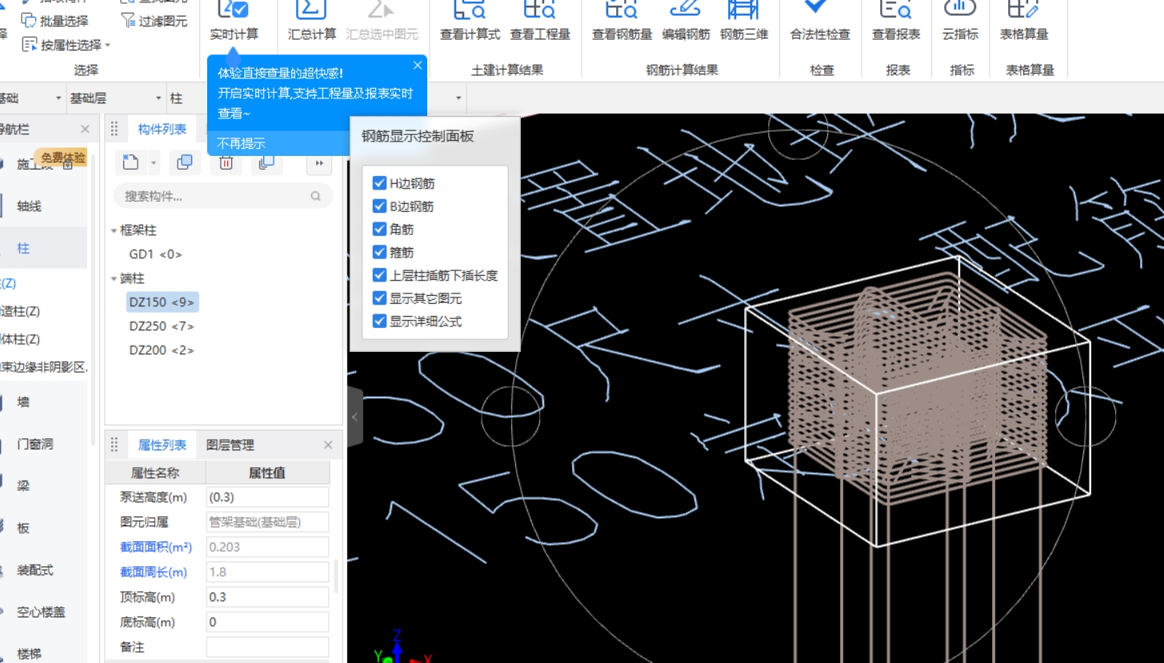Image resolution: width=1164 pixels, height=663 pixels.
Task: Select 柱 column category in navigation
Action: pyautogui.click(x=23, y=249)
